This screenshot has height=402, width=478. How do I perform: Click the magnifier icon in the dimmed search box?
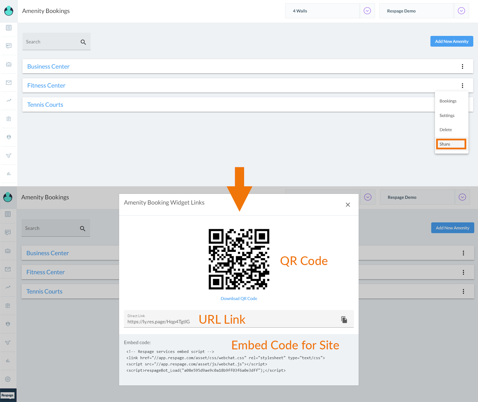tap(83, 229)
